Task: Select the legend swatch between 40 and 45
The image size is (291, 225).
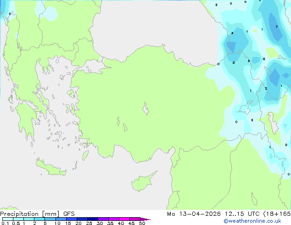Action: point(124,219)
